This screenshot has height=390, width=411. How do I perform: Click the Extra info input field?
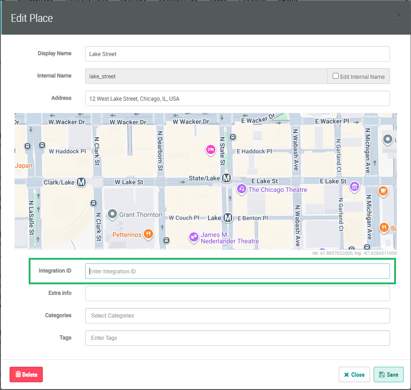pyautogui.click(x=237, y=293)
